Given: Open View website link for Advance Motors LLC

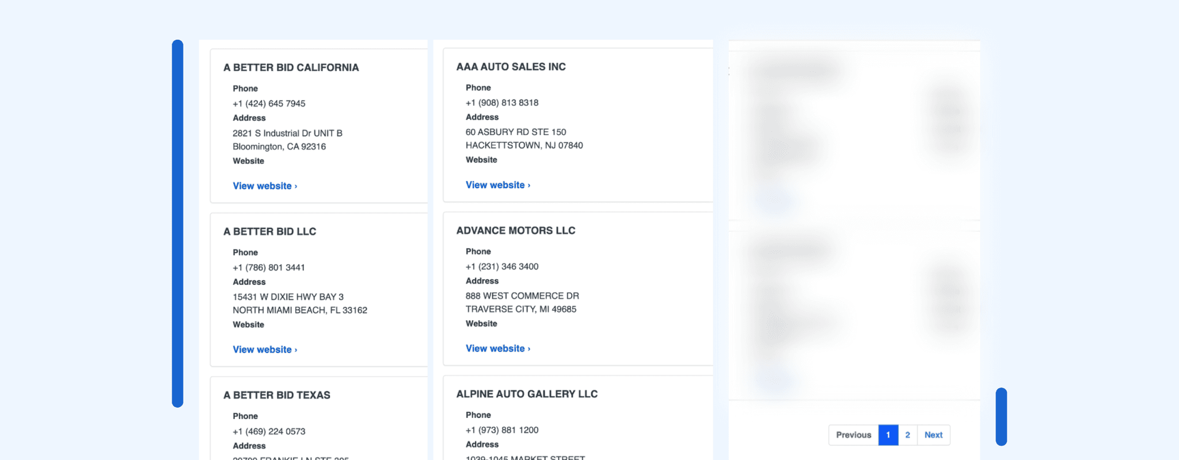Looking at the screenshot, I should (x=498, y=348).
